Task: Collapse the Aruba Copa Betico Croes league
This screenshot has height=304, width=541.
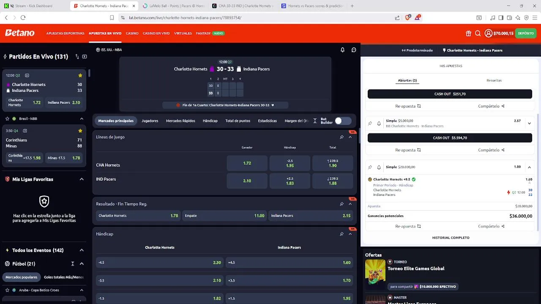Action: [82, 290]
